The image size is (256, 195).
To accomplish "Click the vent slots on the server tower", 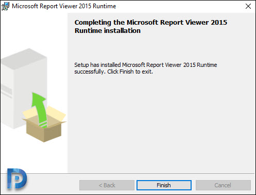I will pos(7,91).
